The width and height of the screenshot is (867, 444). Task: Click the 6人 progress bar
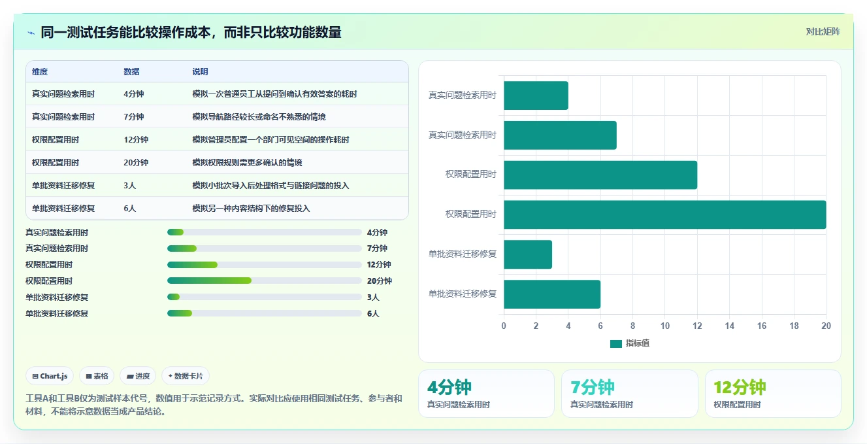pyautogui.click(x=265, y=313)
